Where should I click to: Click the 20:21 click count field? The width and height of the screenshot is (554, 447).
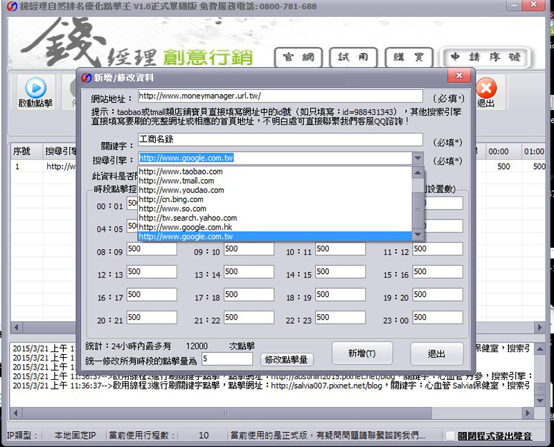[x=152, y=318]
